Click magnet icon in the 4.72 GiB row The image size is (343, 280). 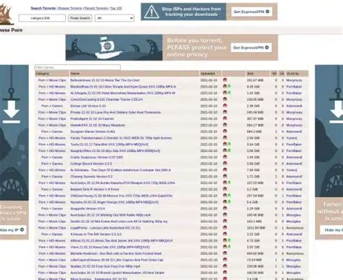click(x=225, y=240)
